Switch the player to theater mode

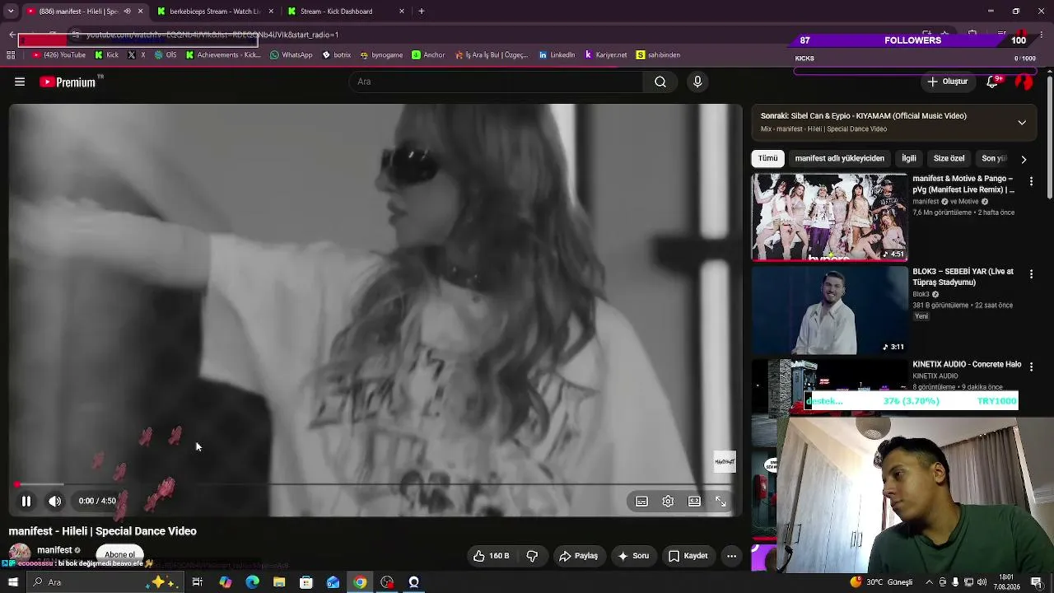[x=694, y=501]
